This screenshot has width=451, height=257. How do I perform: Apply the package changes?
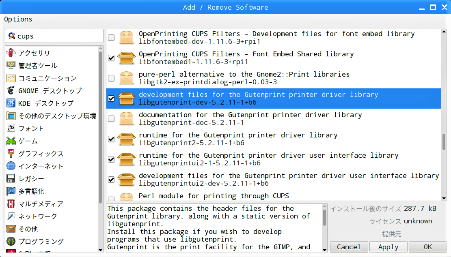coord(388,247)
